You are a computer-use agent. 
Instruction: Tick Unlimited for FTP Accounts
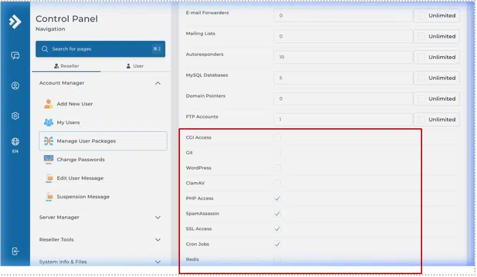pos(421,119)
